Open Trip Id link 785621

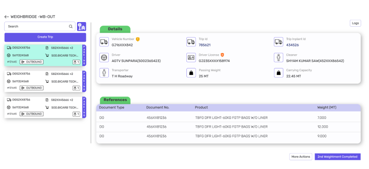(x=204, y=45)
